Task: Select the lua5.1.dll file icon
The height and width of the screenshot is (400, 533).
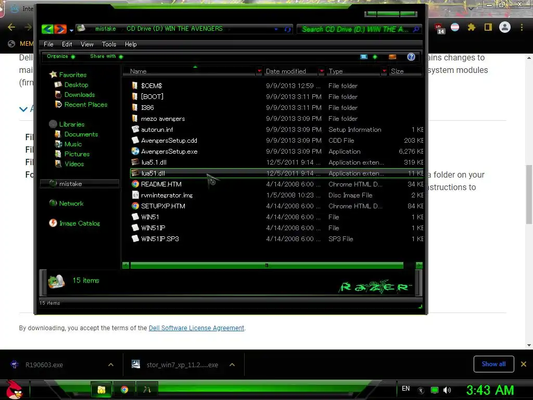Action: [x=135, y=162]
